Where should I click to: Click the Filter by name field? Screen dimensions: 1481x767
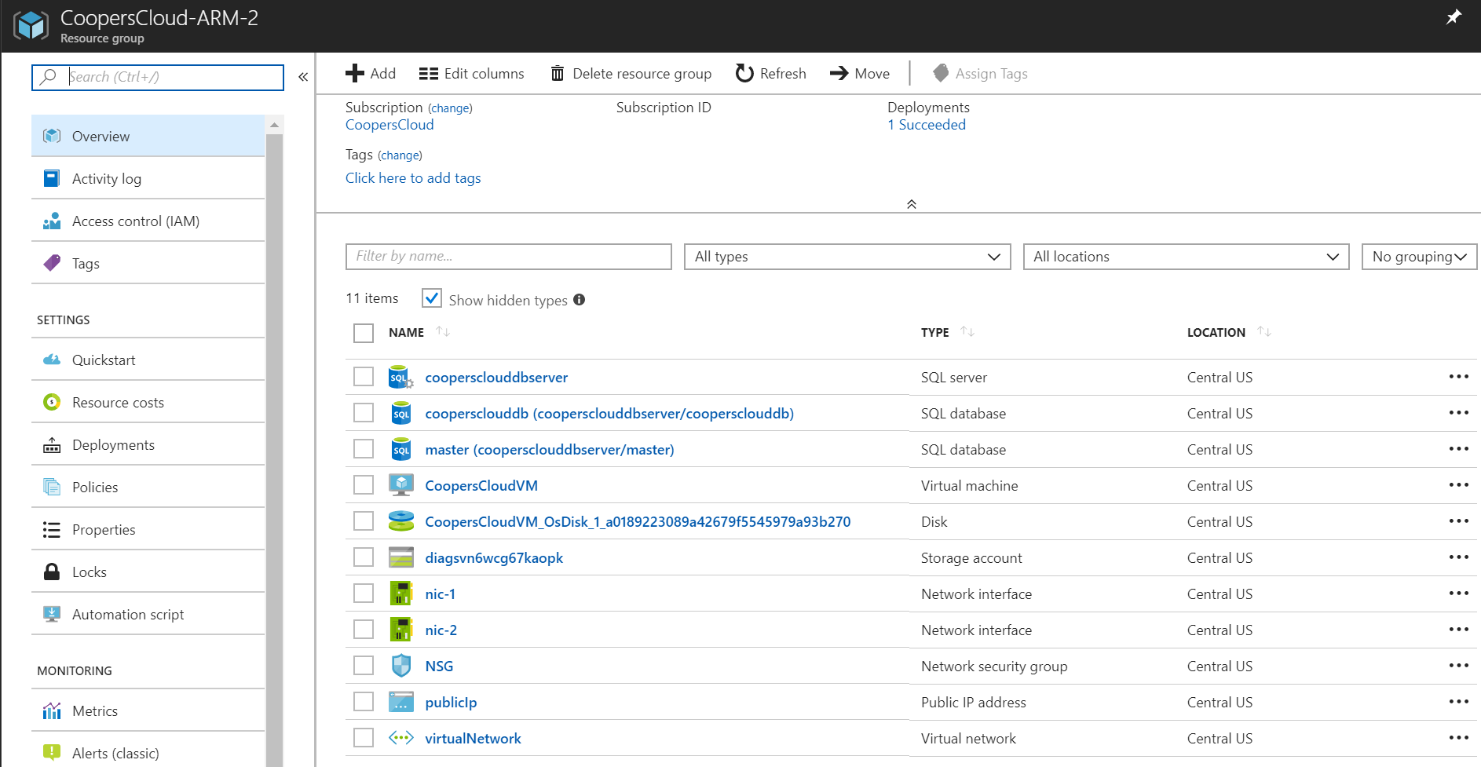click(509, 257)
